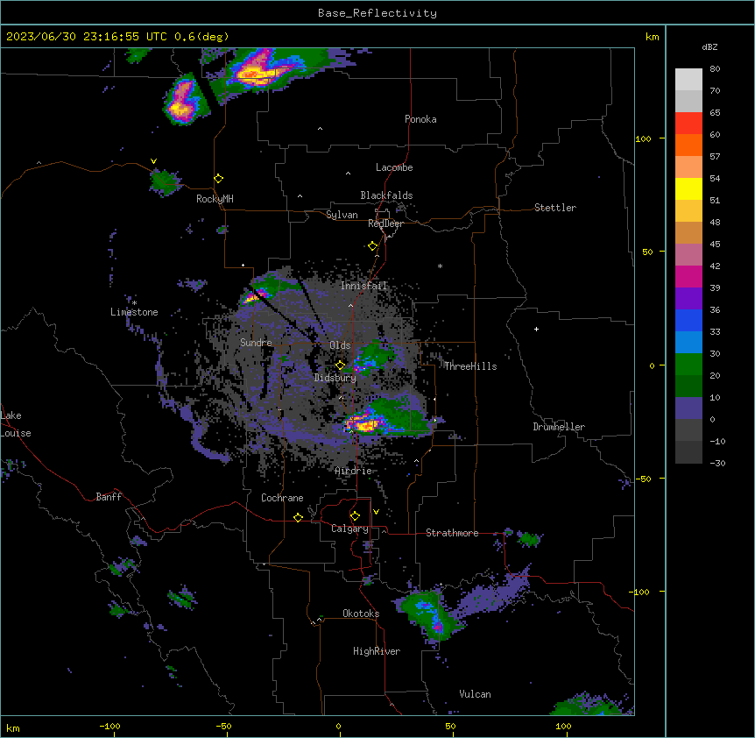
Task: Click the Okotoks town label
Action: tap(361, 614)
